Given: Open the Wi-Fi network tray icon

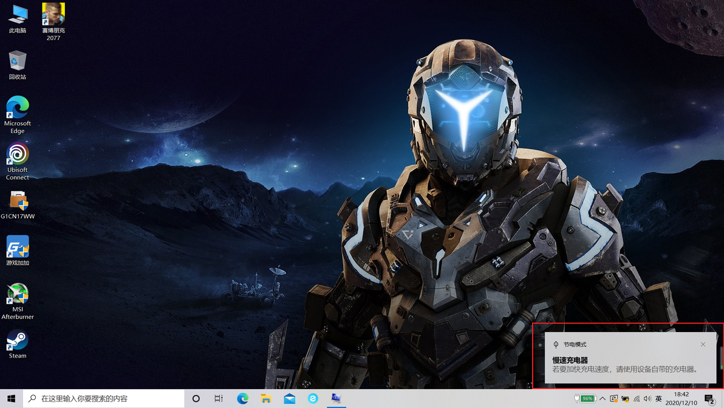Looking at the screenshot, I should click(x=637, y=399).
